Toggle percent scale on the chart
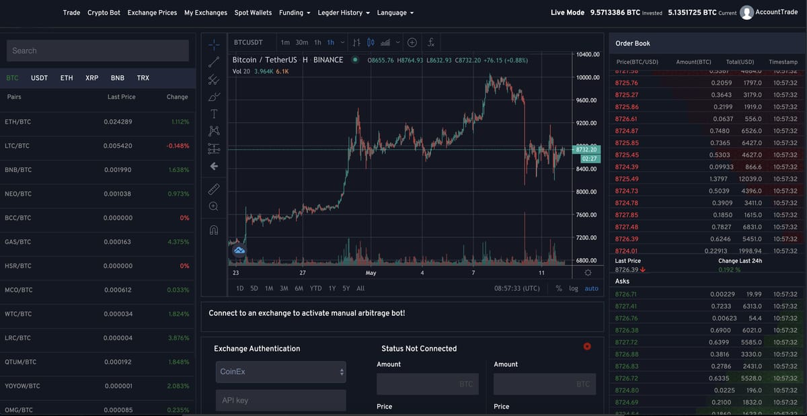Image resolution: width=807 pixels, height=416 pixels. [558, 288]
